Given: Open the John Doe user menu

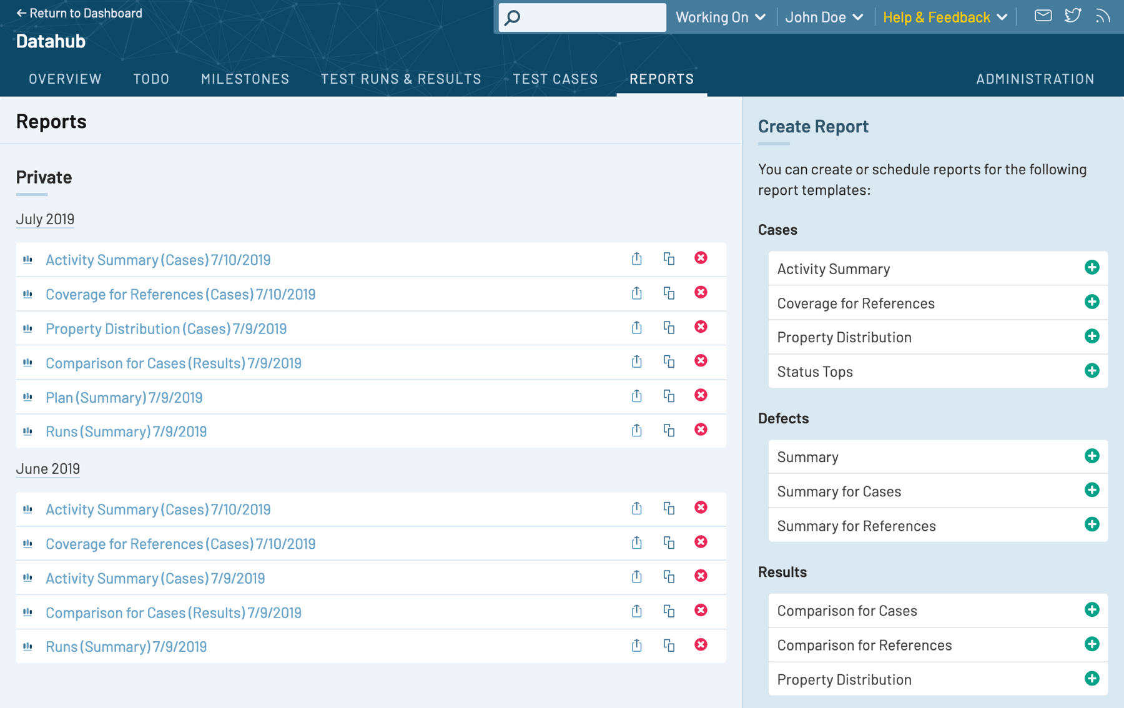Looking at the screenshot, I should pos(824,17).
